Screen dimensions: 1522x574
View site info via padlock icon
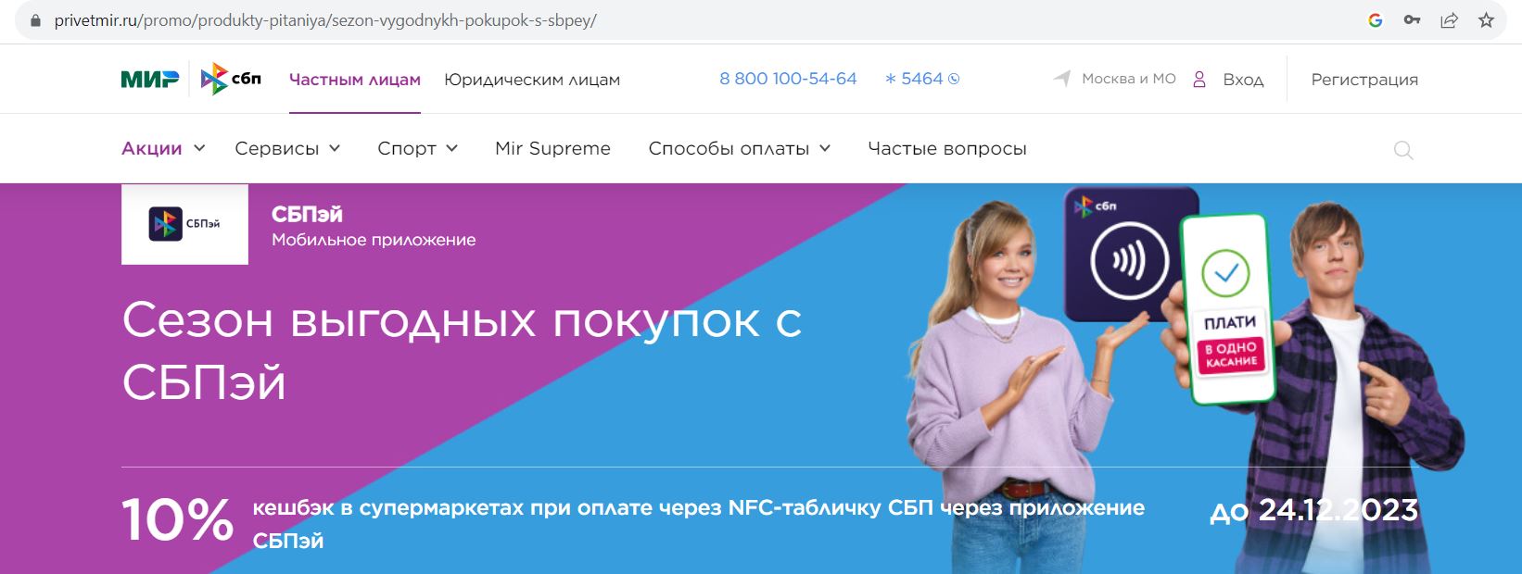click(35, 19)
